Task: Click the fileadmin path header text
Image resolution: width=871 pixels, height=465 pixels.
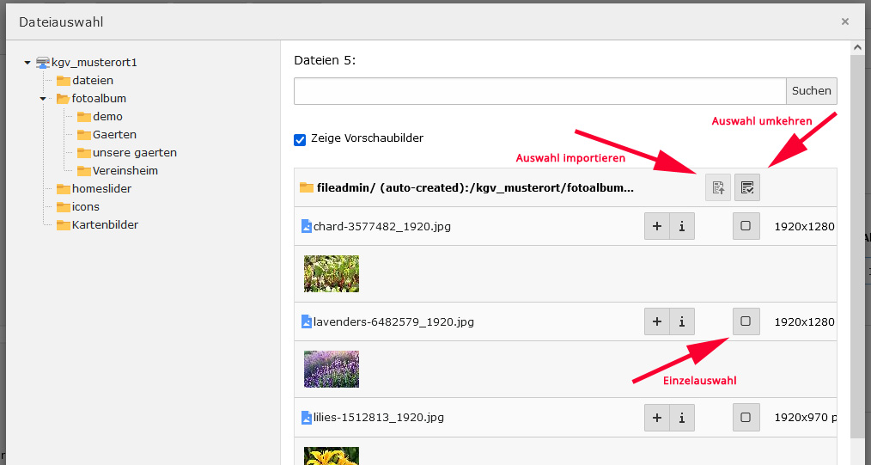Action: click(475, 187)
